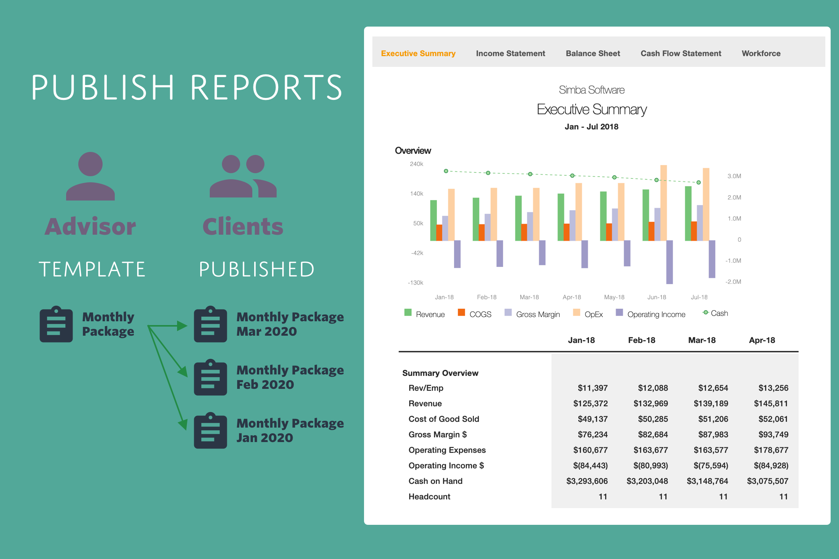This screenshot has width=839, height=559.
Task: Click the Balance Sheet navigation item
Action: point(592,53)
